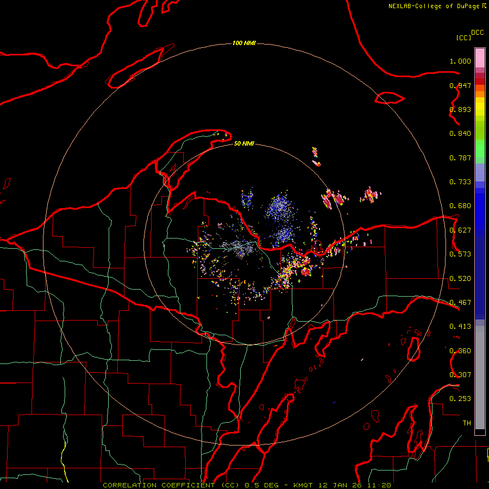Viewport: 489px width, 489px height.
Task: Click the Correlation Coefficient title caption
Action: (247, 485)
